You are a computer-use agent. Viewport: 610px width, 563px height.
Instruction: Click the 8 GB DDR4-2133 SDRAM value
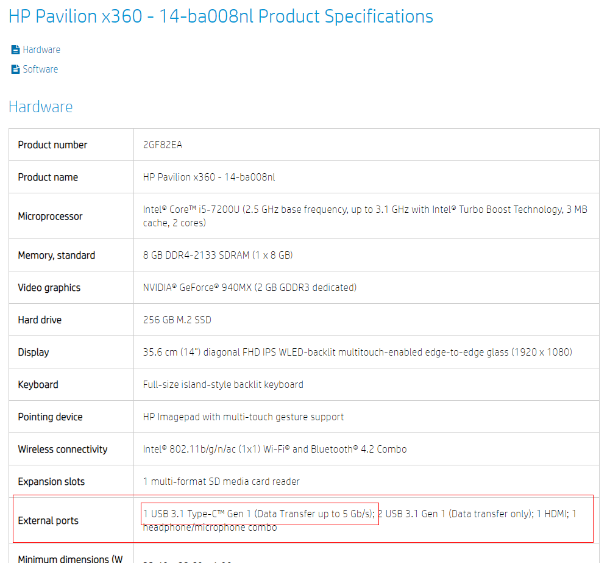218,255
